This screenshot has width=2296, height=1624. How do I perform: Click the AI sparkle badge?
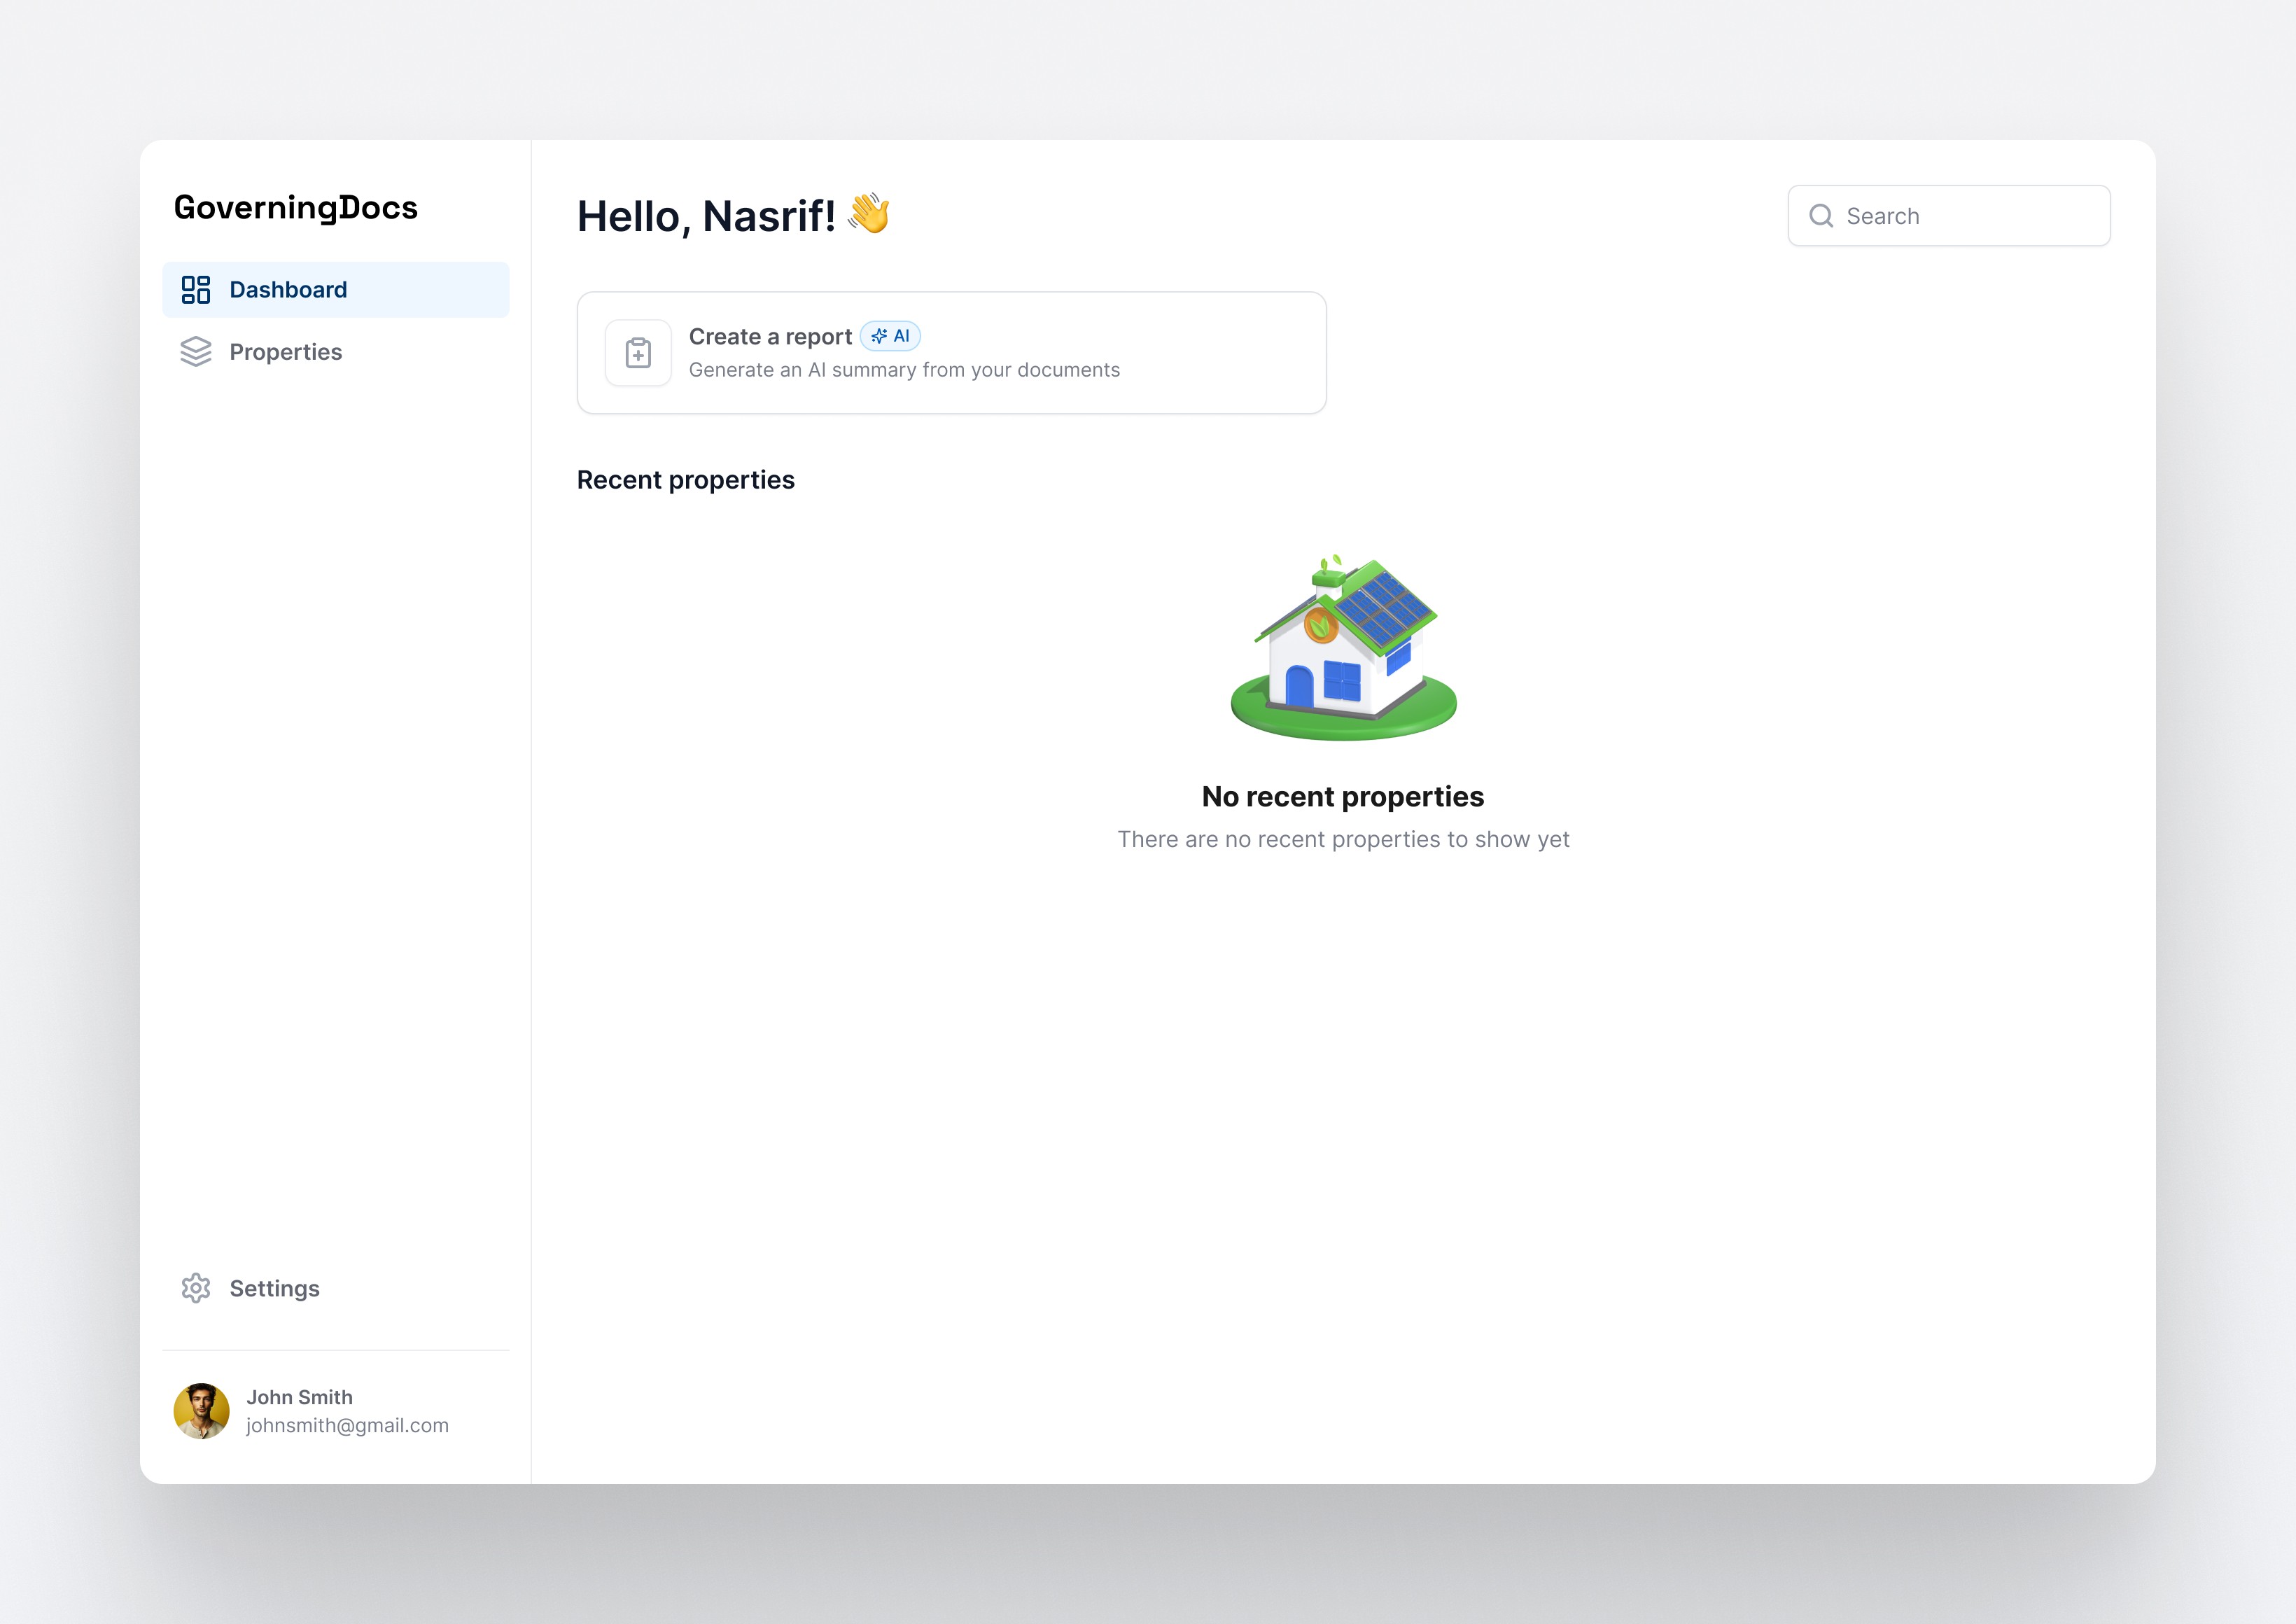click(890, 336)
